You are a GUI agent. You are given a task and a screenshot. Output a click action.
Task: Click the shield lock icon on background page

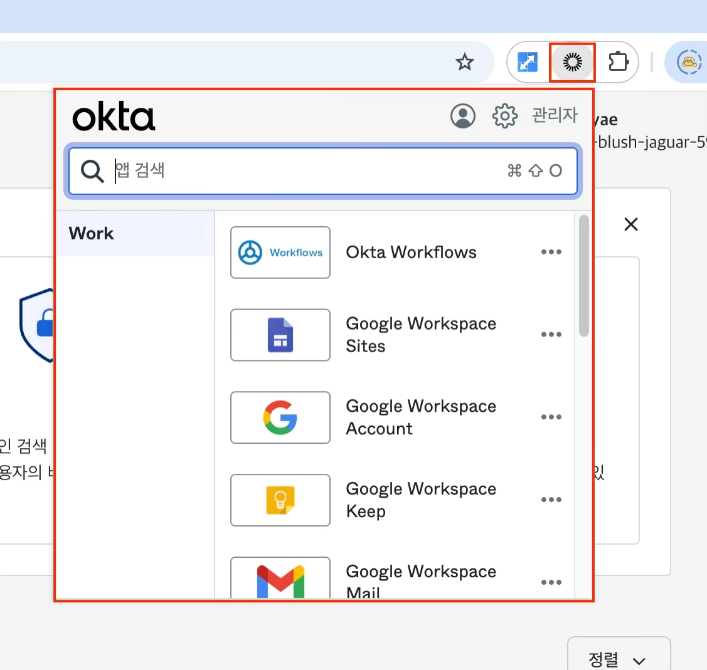(x=36, y=325)
